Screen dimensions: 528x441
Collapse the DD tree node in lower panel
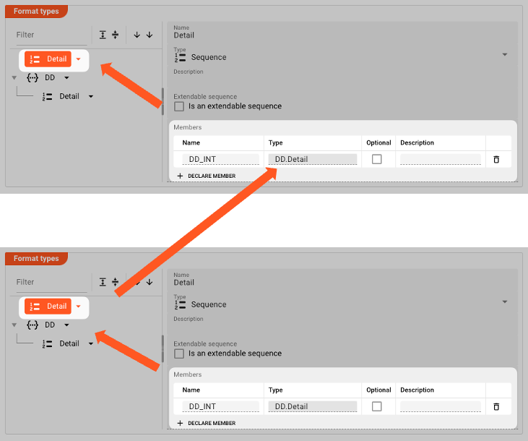pyautogui.click(x=14, y=325)
